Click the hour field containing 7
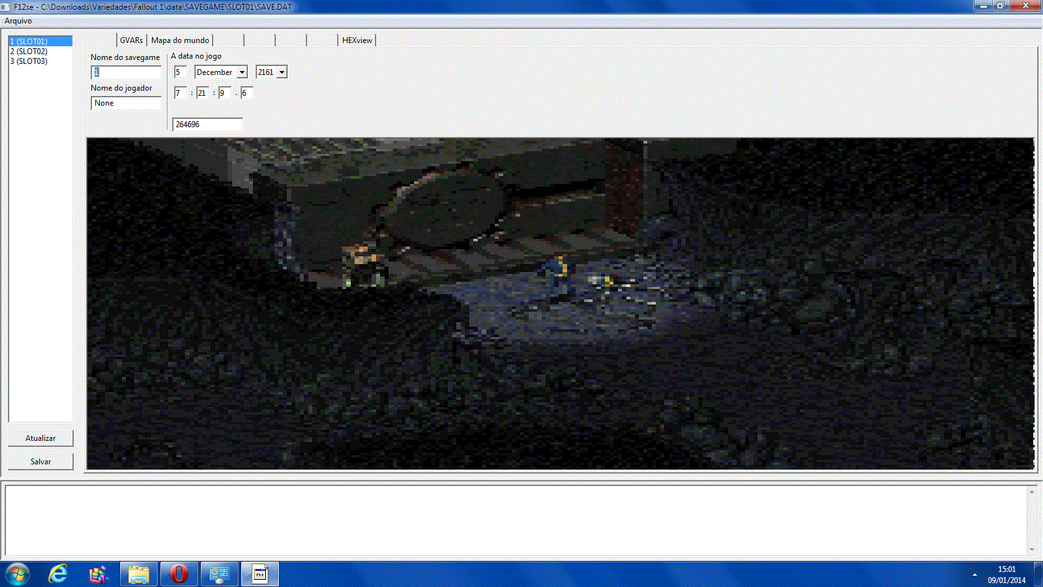The height and width of the screenshot is (587, 1043). click(180, 93)
